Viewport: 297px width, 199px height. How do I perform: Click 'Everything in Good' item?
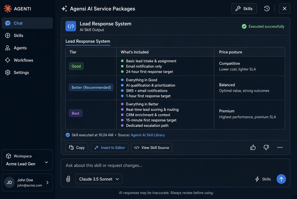pyautogui.click(x=141, y=80)
